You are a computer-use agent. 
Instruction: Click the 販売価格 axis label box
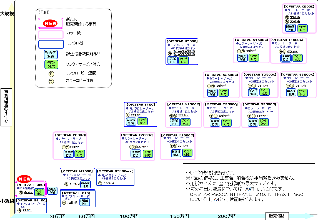[x=277, y=216]
